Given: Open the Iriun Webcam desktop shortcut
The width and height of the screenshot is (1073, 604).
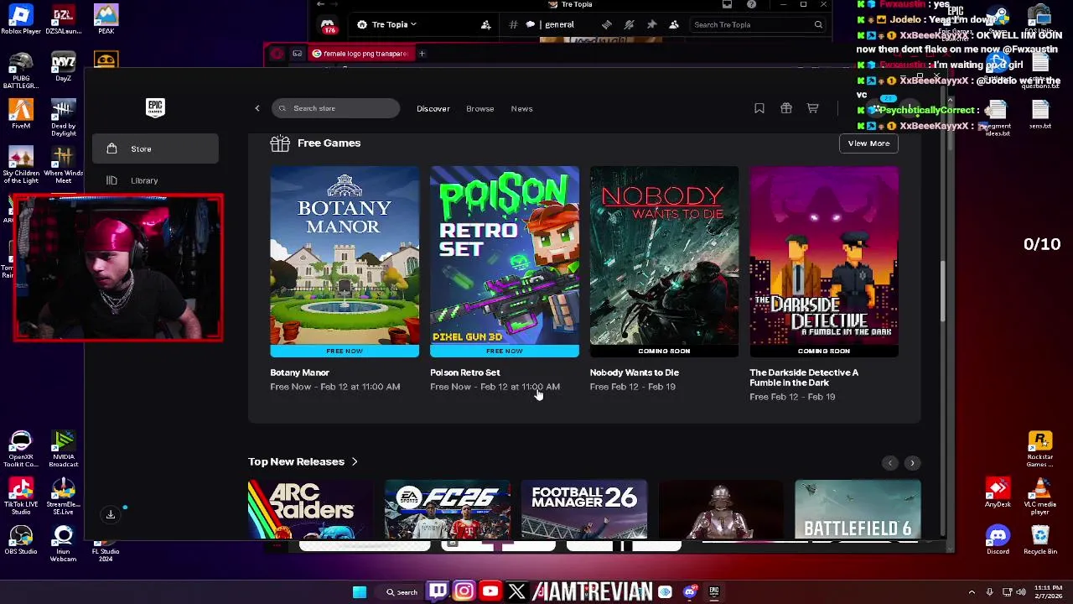Looking at the screenshot, I should [63, 544].
